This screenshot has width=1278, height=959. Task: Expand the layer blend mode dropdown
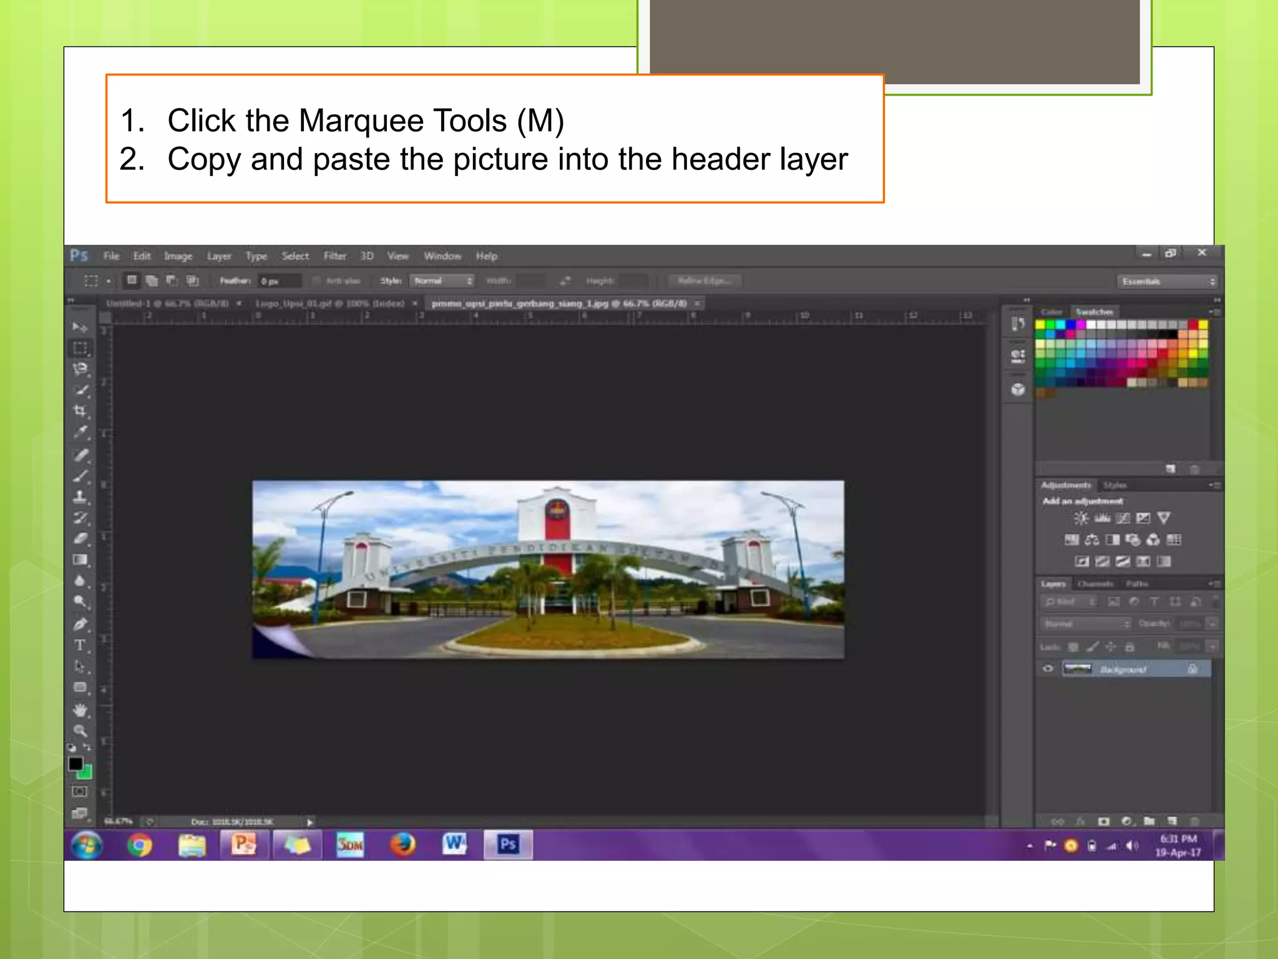coord(1085,624)
